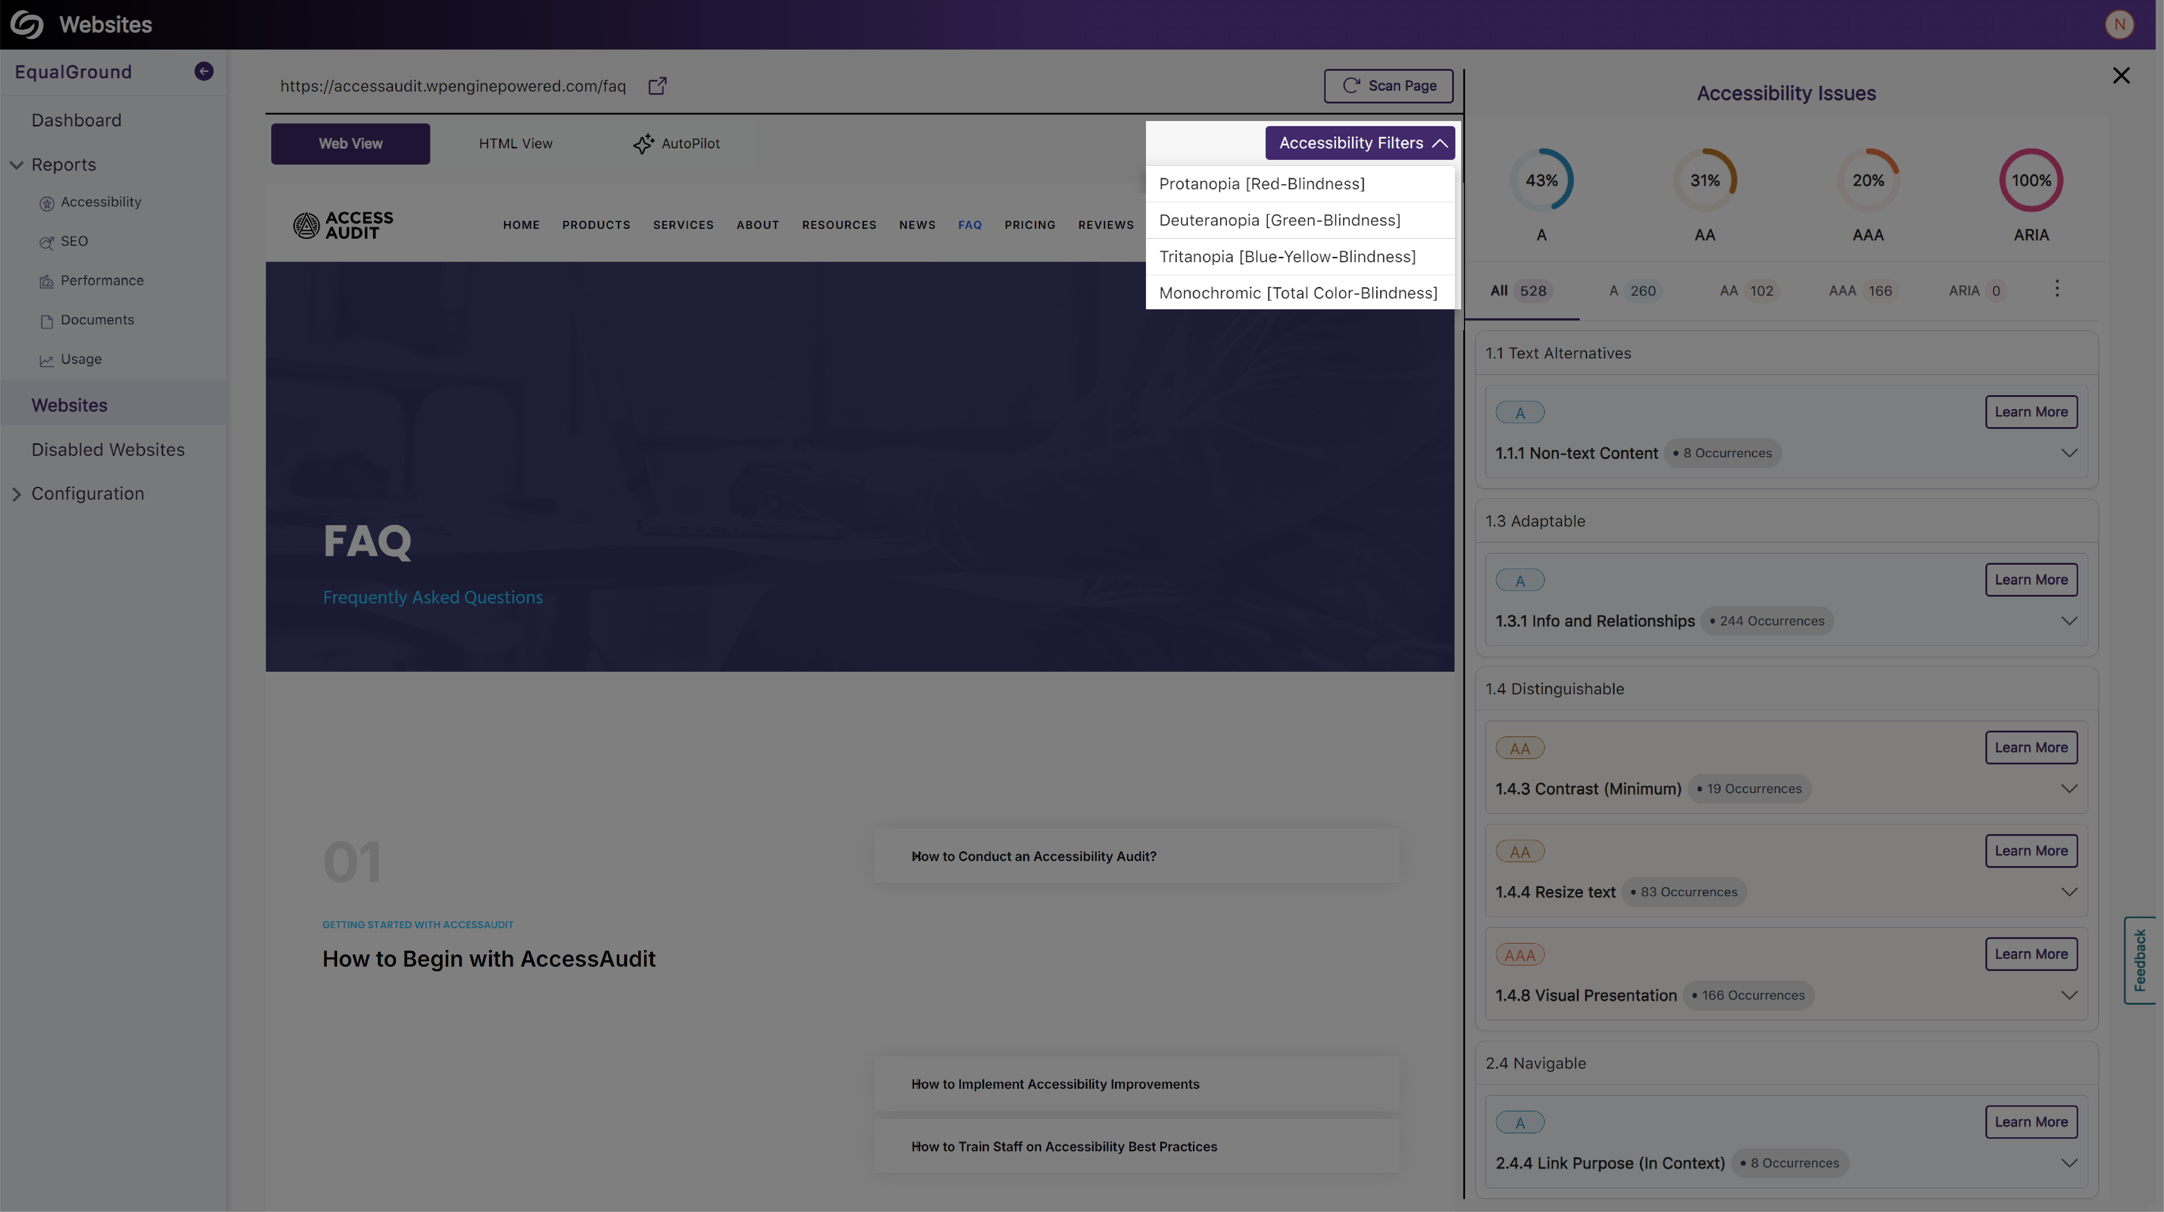This screenshot has height=1212, width=2164.
Task: Expand 1.3.1 Info and Relationships occurrences
Action: 2069,621
